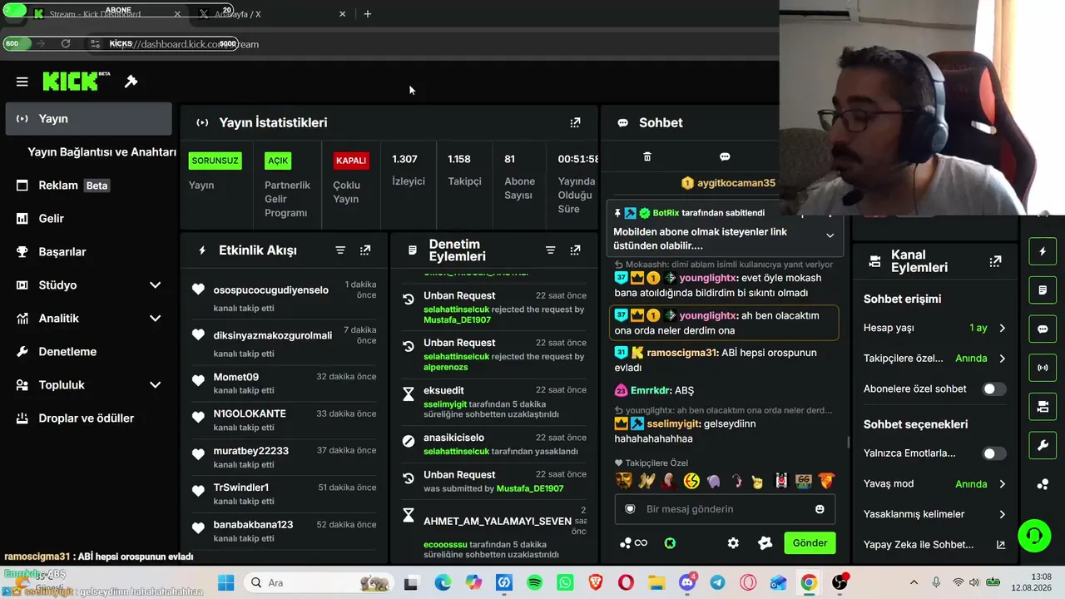This screenshot has width=1065, height=599.
Task: Click username ososspucocugudiyenselo in activity feed
Action: (271, 290)
